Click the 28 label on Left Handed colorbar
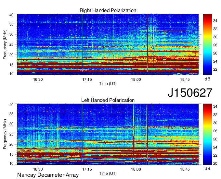Image resolution: width=221 pixels, height=179 pixels. [215, 131]
